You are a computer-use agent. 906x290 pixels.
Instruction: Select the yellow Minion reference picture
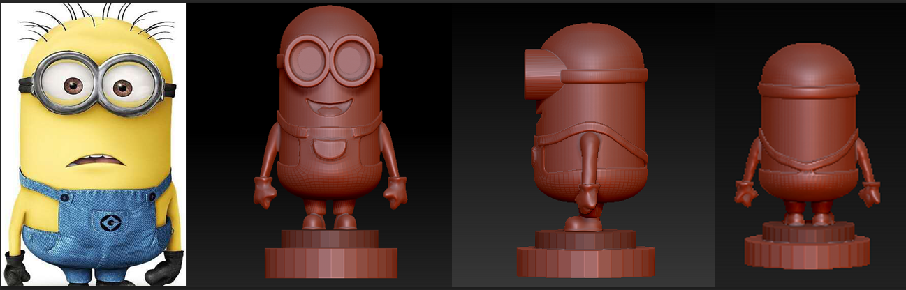[x=93, y=144]
